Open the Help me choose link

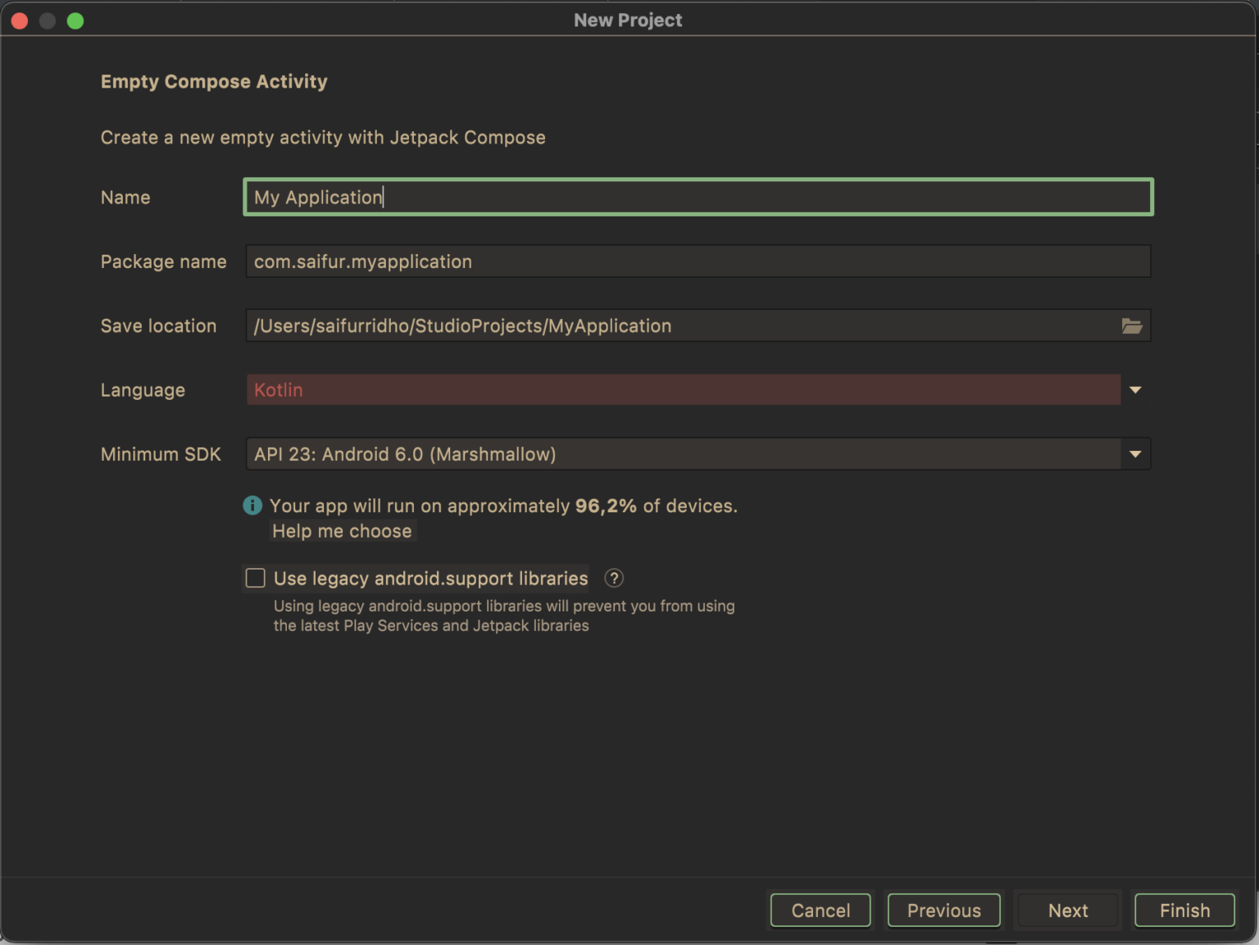[342, 531]
